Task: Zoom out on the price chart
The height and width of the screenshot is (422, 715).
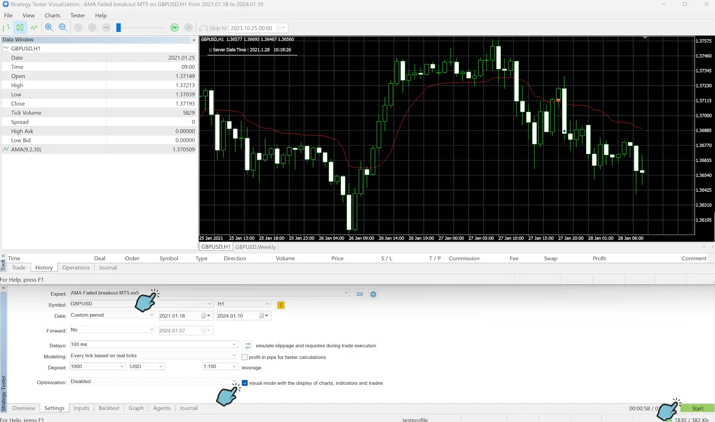Action: point(62,27)
